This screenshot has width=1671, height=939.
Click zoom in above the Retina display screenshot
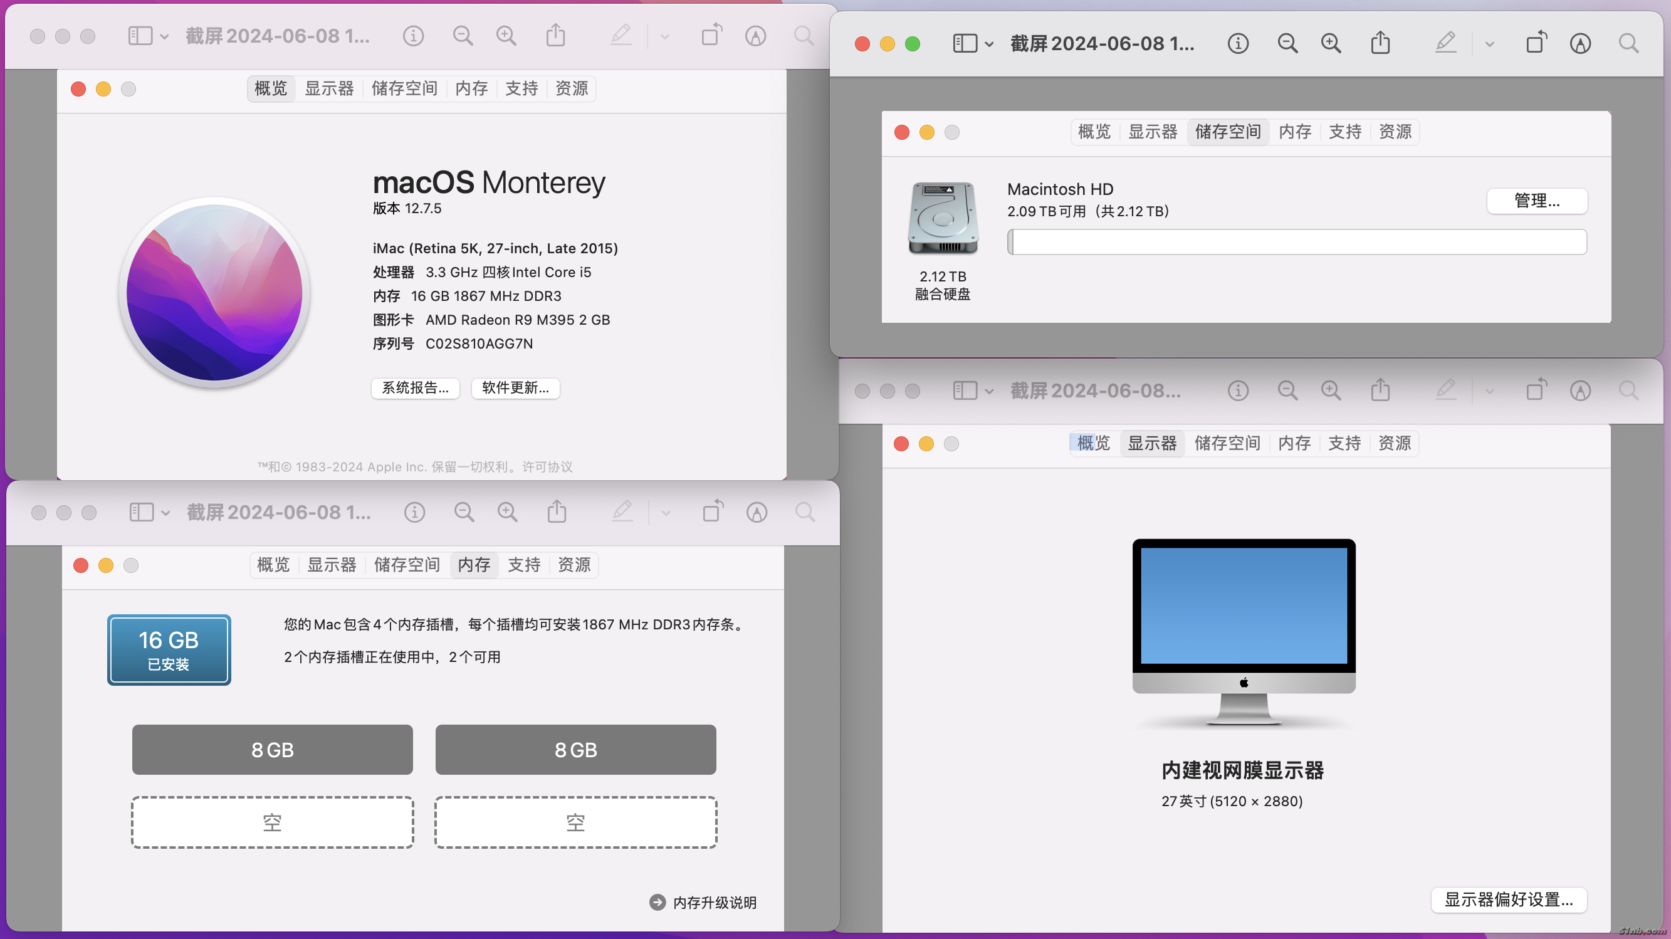click(1331, 391)
